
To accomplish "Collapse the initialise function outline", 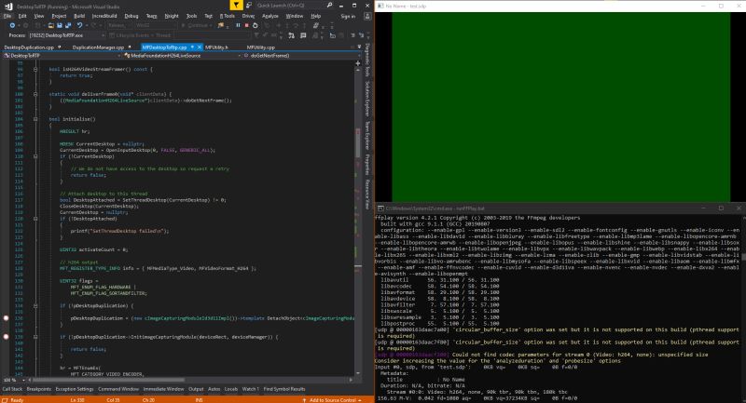I will click(x=35, y=119).
